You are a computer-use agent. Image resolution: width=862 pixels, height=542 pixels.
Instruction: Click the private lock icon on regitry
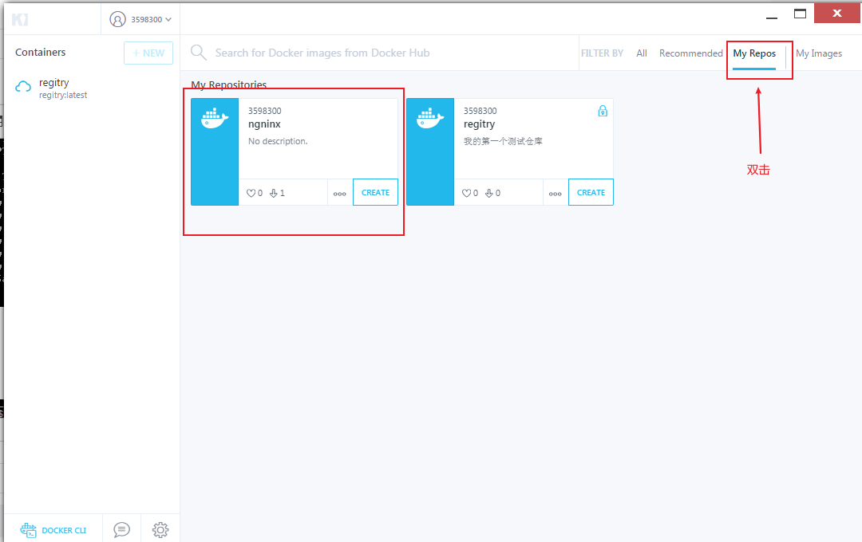603,111
